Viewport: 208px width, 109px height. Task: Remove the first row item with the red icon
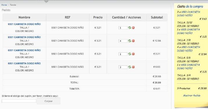click(133, 28)
